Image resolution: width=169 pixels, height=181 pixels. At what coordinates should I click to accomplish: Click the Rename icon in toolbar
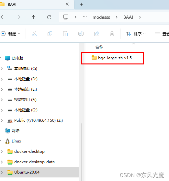pos(81,34)
